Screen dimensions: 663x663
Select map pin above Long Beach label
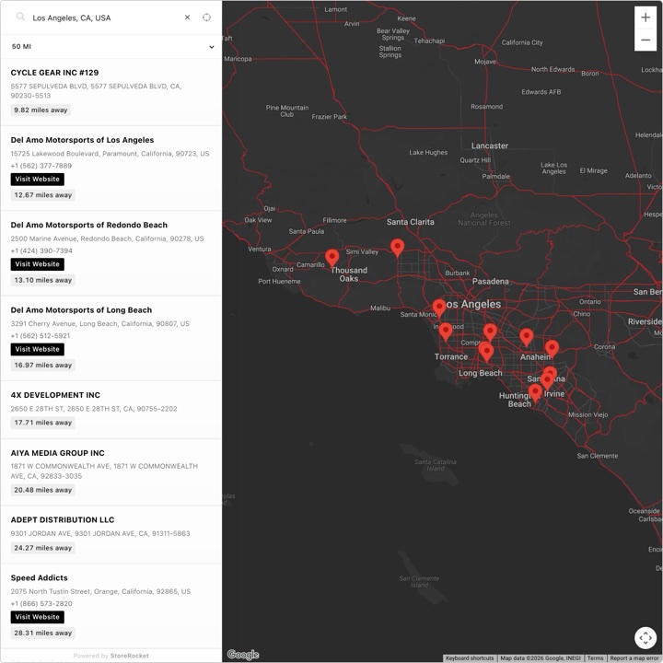click(x=487, y=352)
